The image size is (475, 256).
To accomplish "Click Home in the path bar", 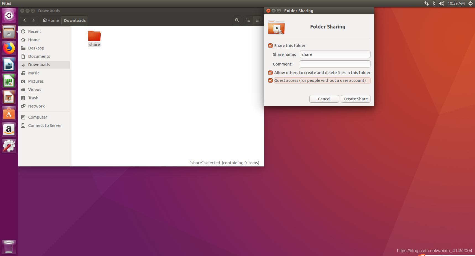I will tap(51, 20).
